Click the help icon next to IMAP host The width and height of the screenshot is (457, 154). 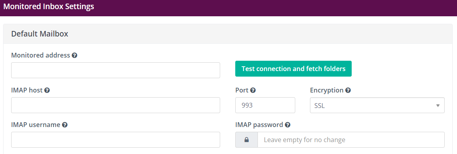click(x=47, y=90)
